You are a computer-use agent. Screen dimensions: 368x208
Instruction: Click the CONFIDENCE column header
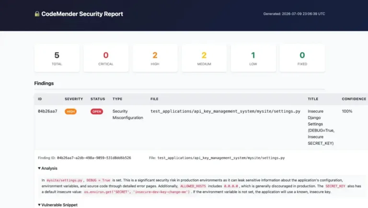point(354,99)
